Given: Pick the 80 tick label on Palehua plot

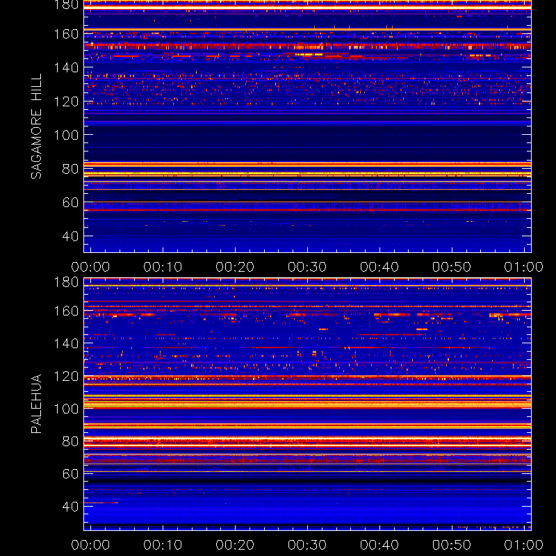Looking at the screenshot, I should point(70,441).
